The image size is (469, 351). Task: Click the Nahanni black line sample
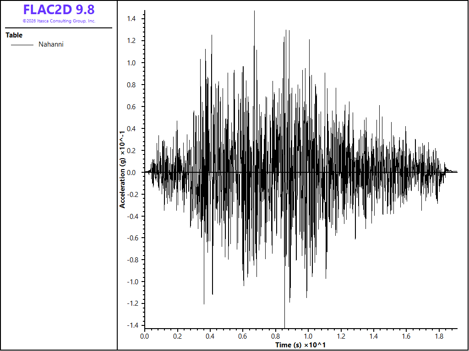[22, 45]
